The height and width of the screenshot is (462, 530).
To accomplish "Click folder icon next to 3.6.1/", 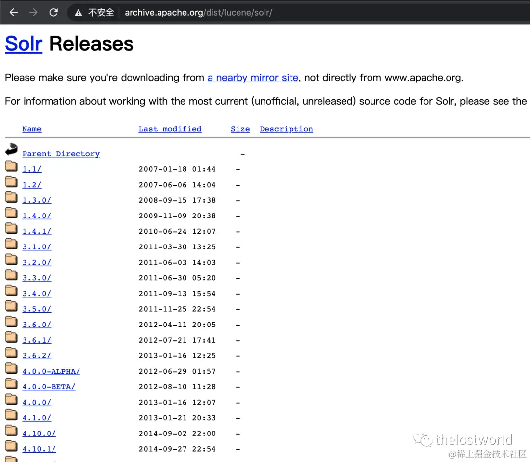I will [x=11, y=337].
